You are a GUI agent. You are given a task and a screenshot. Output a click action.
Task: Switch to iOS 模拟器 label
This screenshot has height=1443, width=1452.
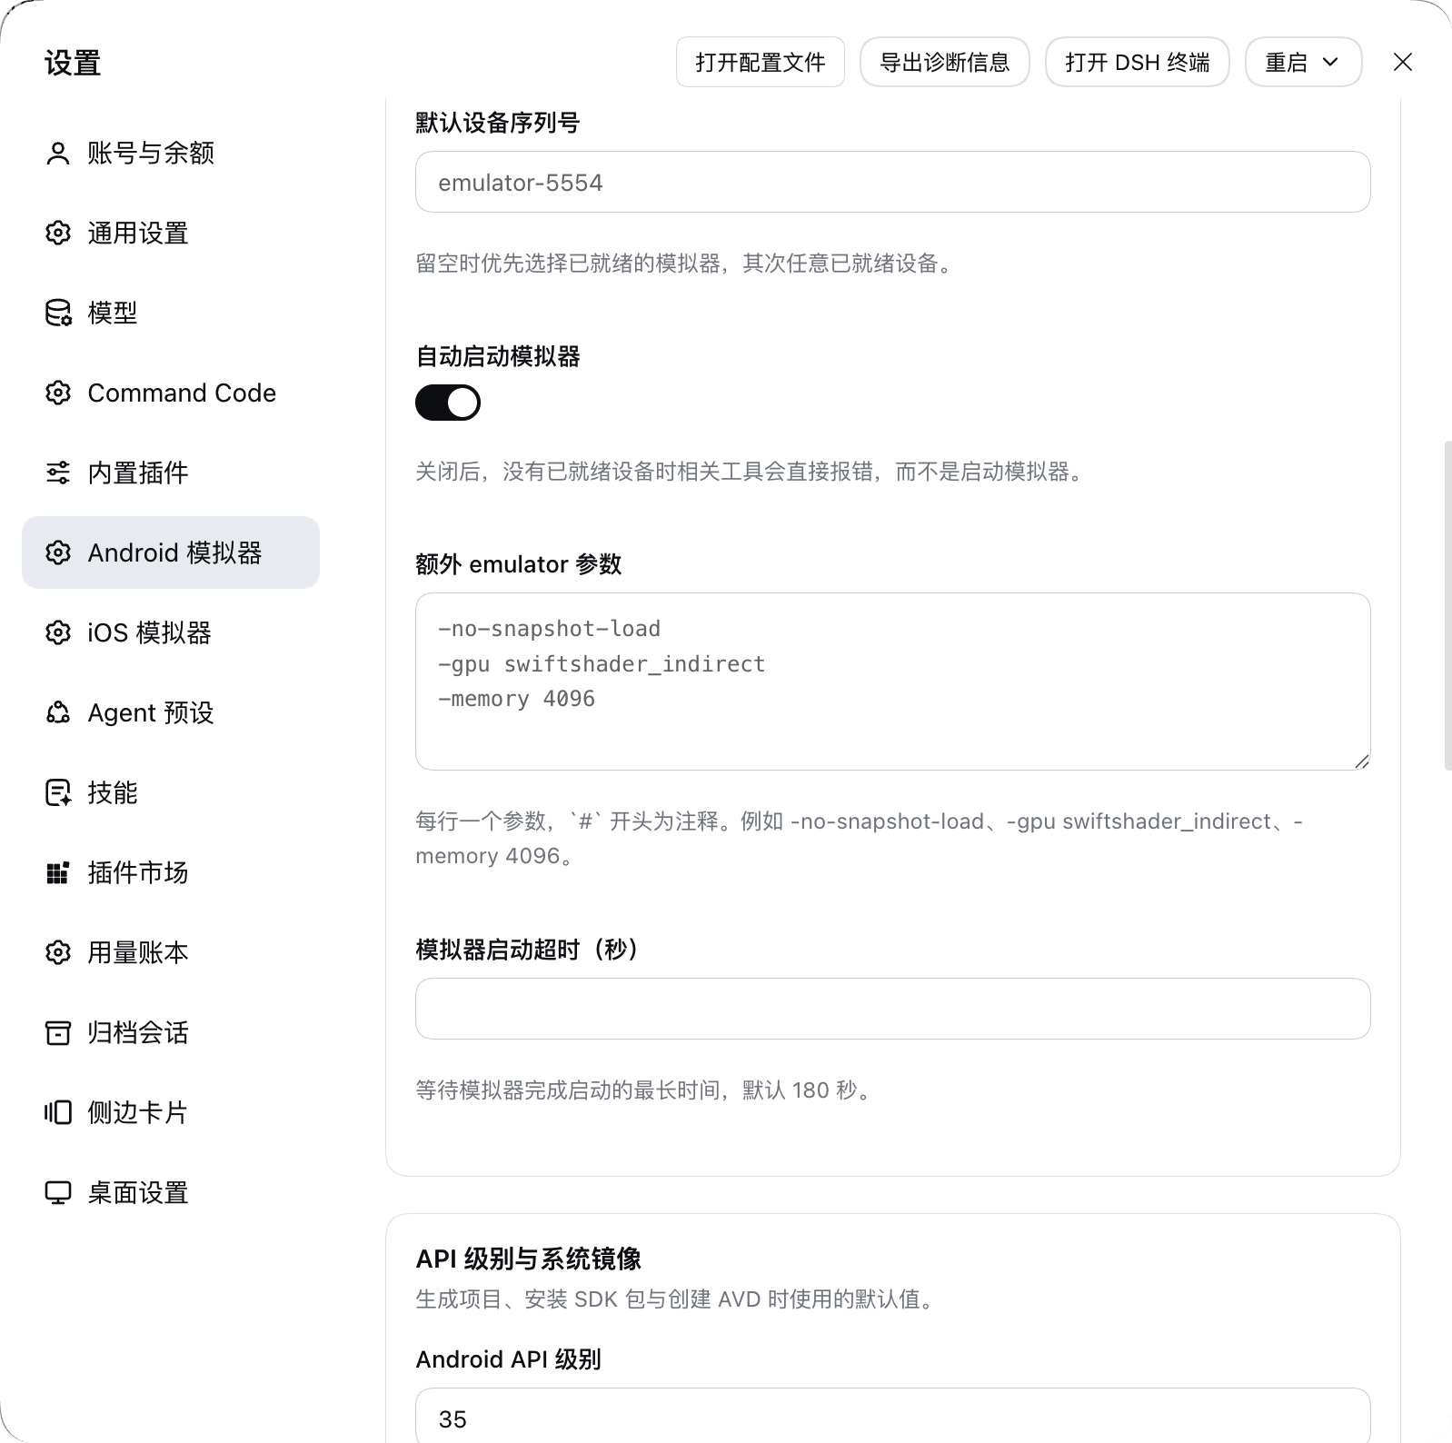pos(150,633)
